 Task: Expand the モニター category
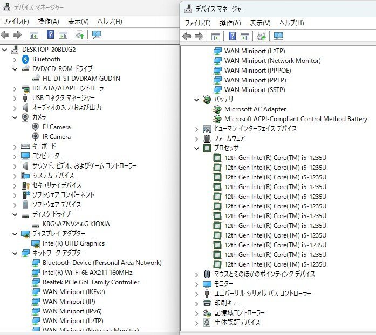point(197,284)
